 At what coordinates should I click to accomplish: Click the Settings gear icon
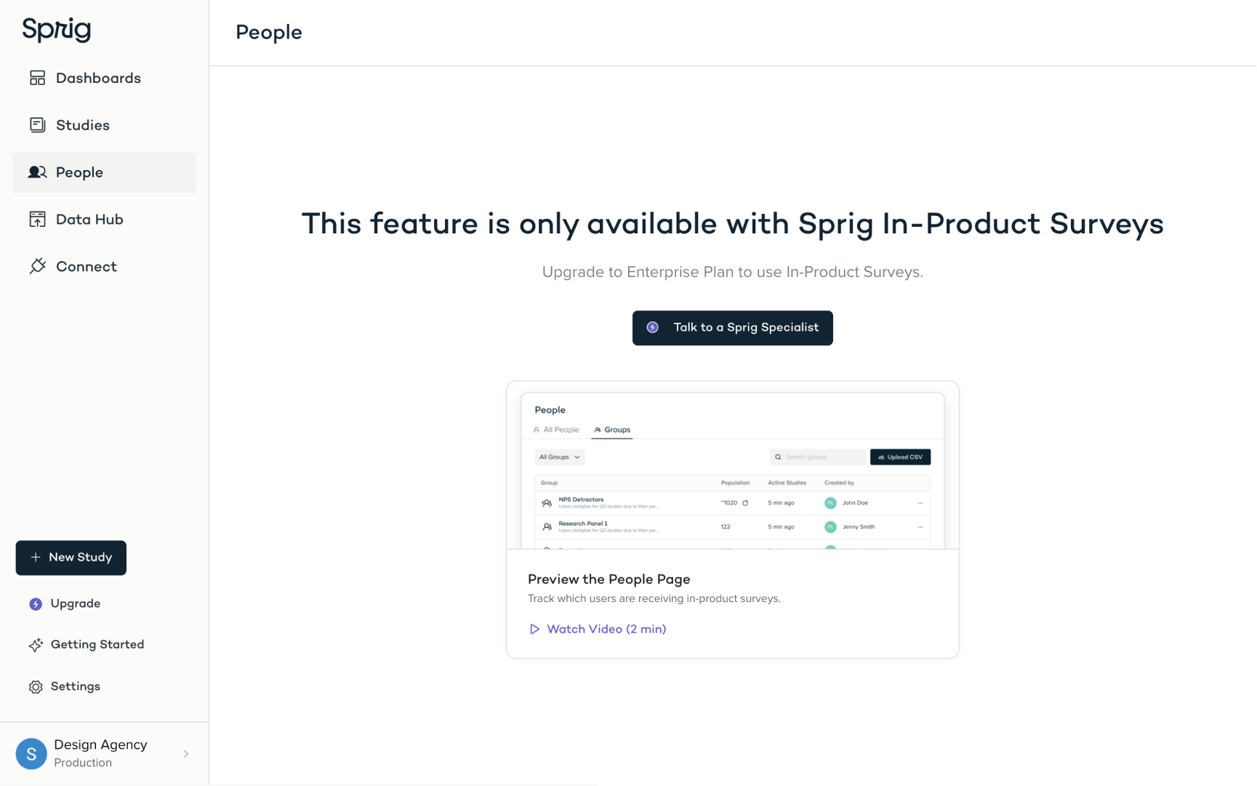35,686
